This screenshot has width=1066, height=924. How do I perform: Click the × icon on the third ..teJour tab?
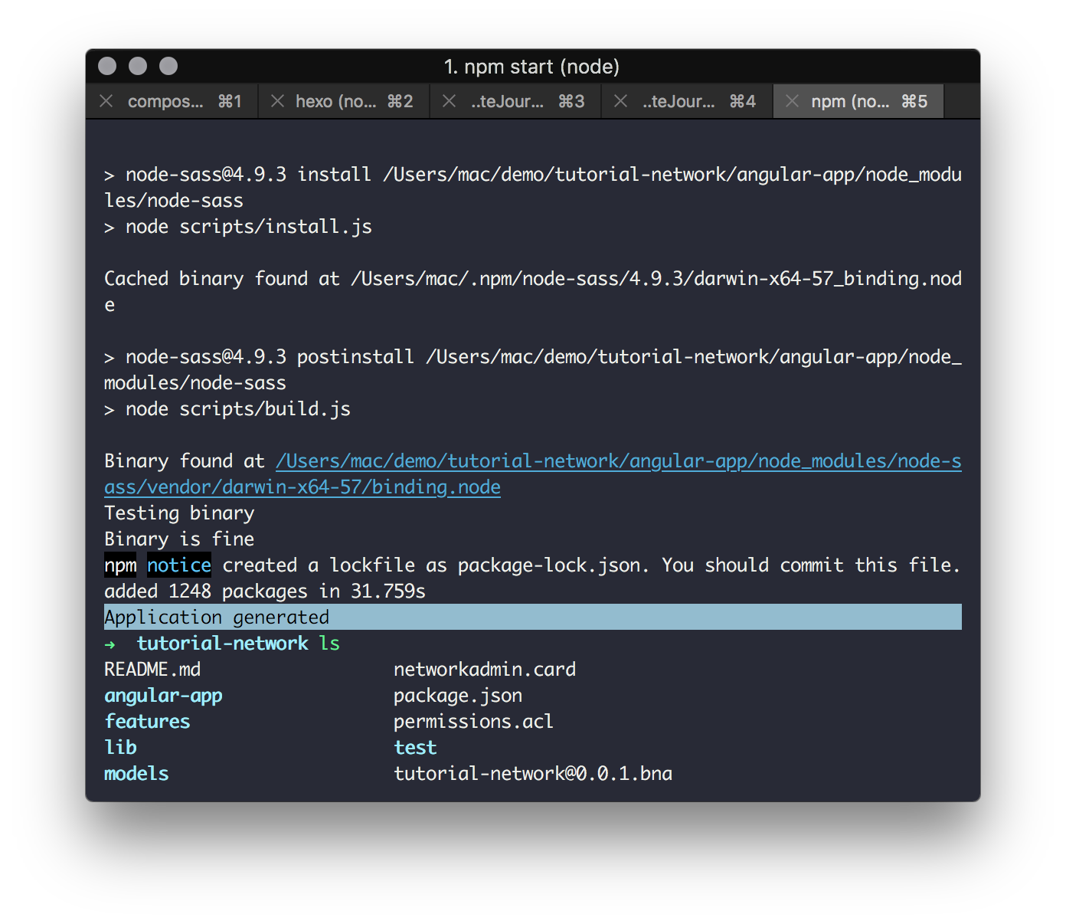[449, 100]
